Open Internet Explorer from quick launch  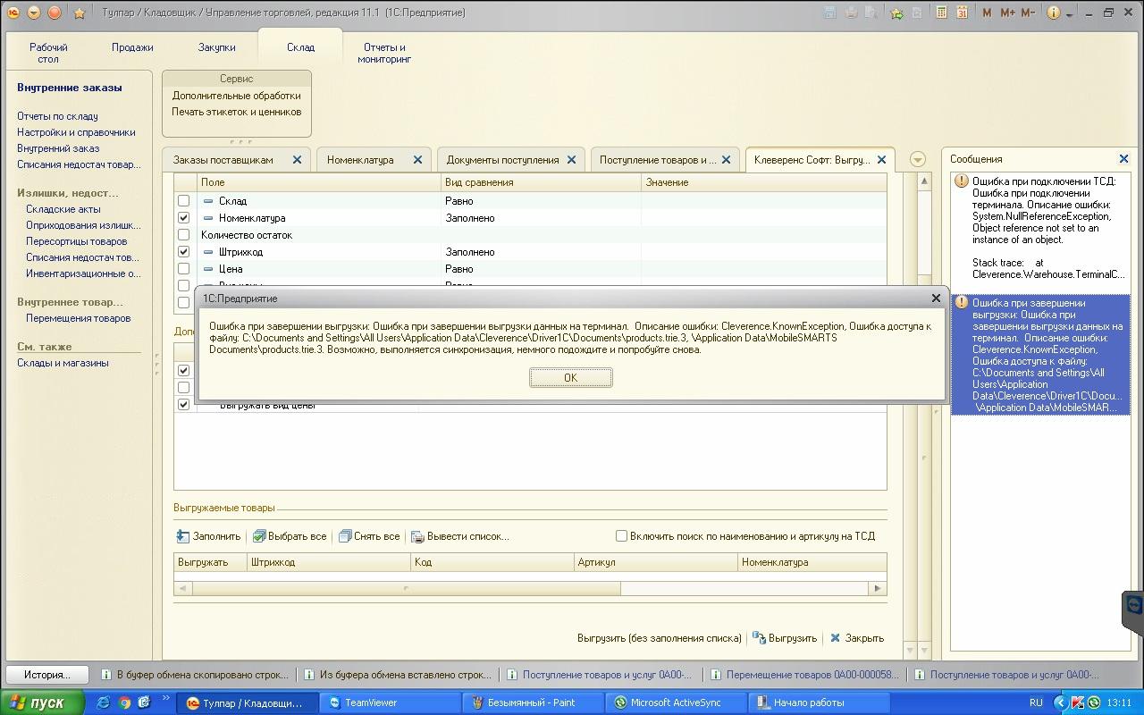click(x=105, y=702)
